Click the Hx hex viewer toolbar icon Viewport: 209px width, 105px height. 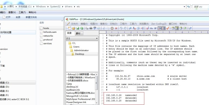152,28
